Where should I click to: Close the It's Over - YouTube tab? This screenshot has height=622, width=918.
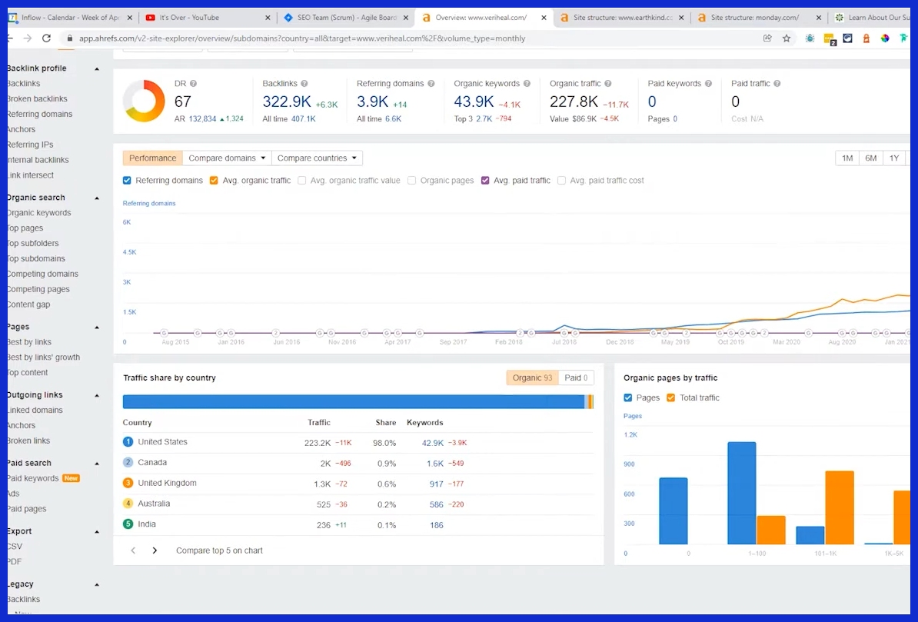[268, 18]
